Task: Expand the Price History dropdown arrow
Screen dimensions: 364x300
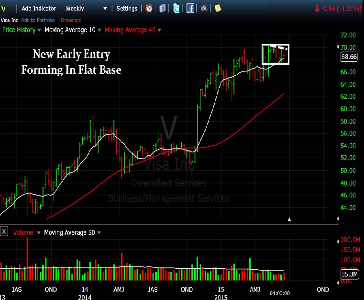Action: tap(39, 30)
